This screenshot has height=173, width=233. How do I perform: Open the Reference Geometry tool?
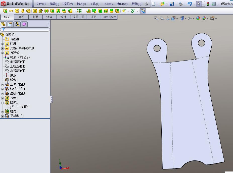point(124,11)
